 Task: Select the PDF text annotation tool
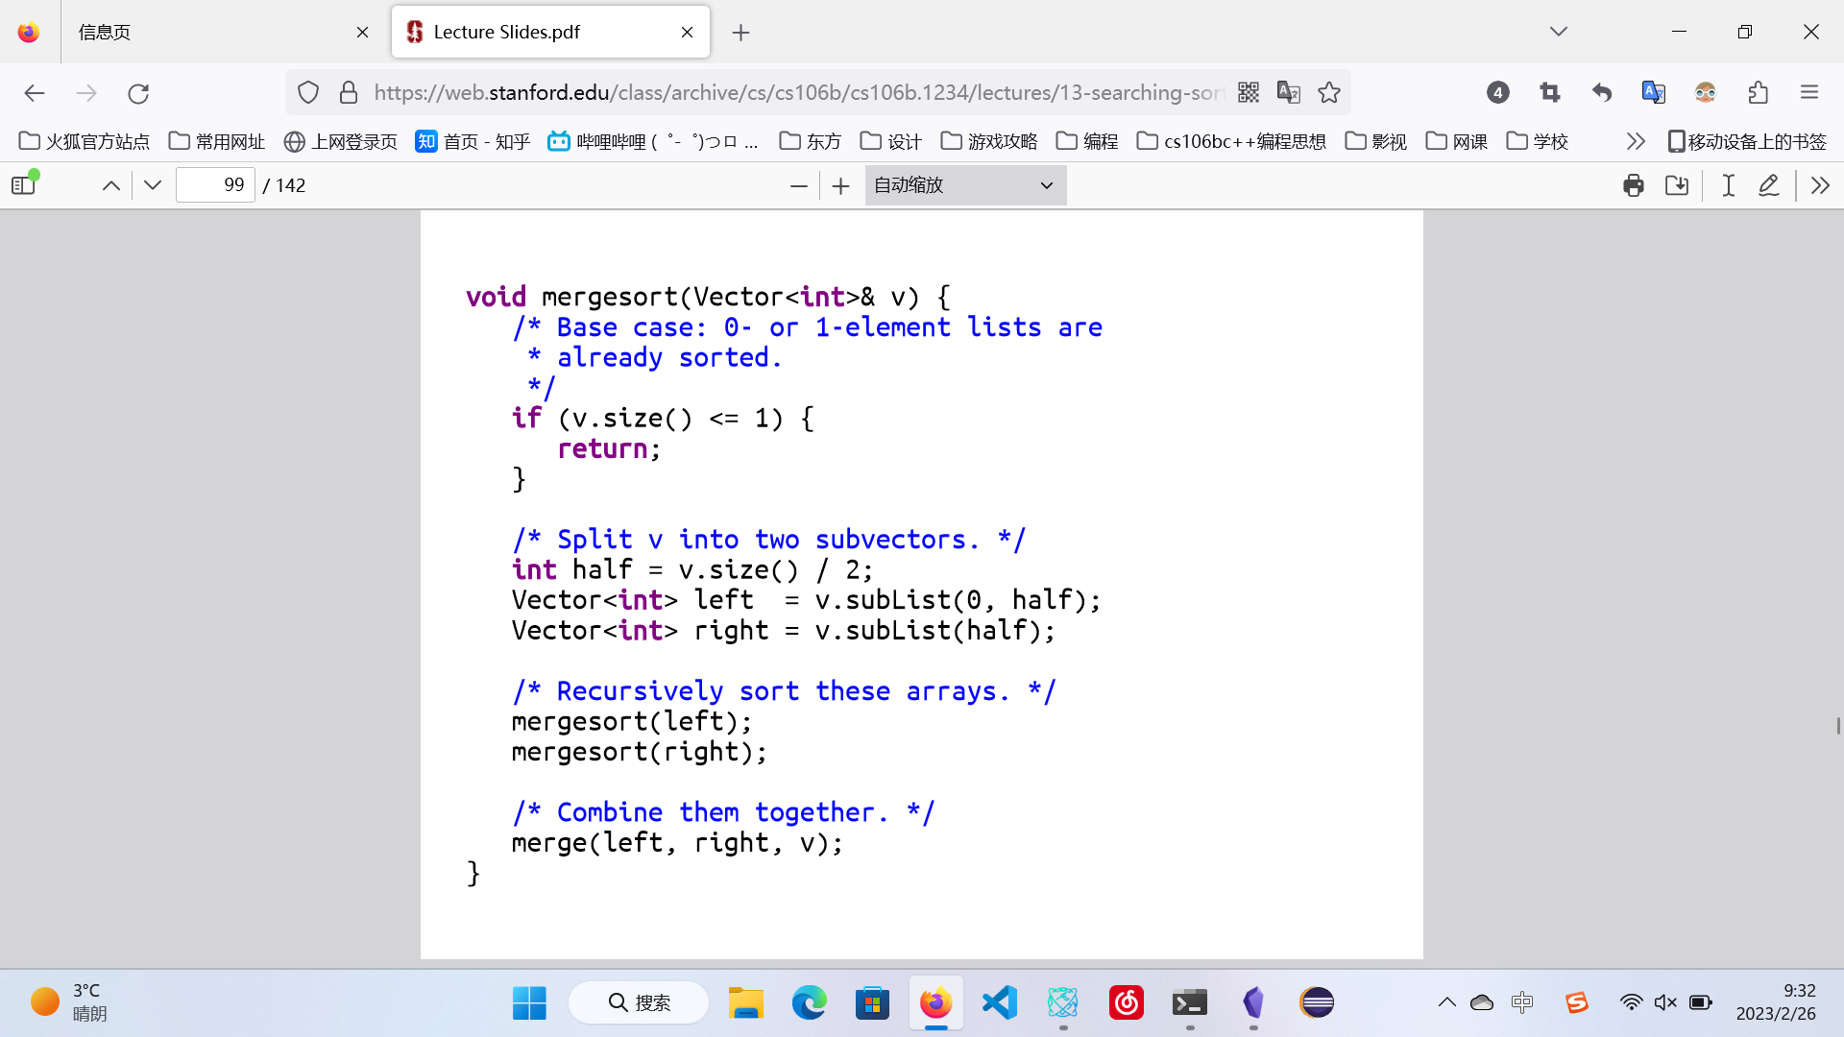[x=1729, y=185]
